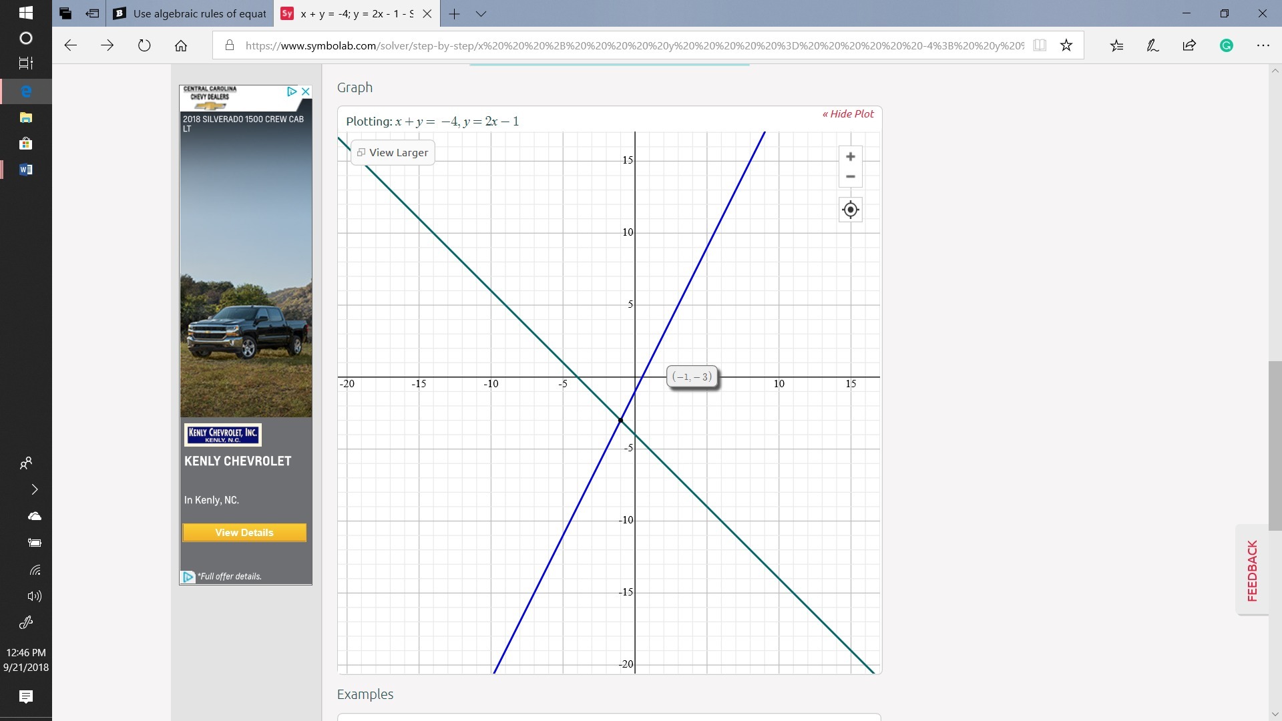Click View Larger button on graph
Image resolution: width=1282 pixels, height=721 pixels.
pos(393,152)
